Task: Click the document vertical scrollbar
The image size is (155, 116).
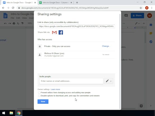Action: click(145, 38)
